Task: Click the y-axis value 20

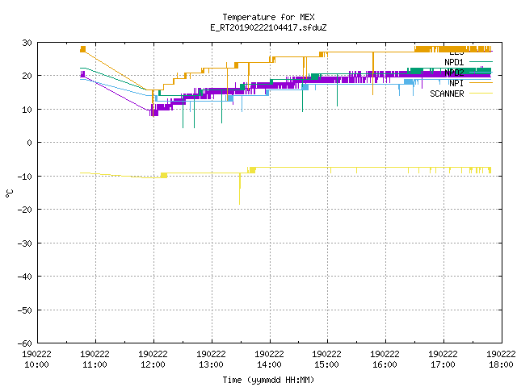Action: [27, 76]
